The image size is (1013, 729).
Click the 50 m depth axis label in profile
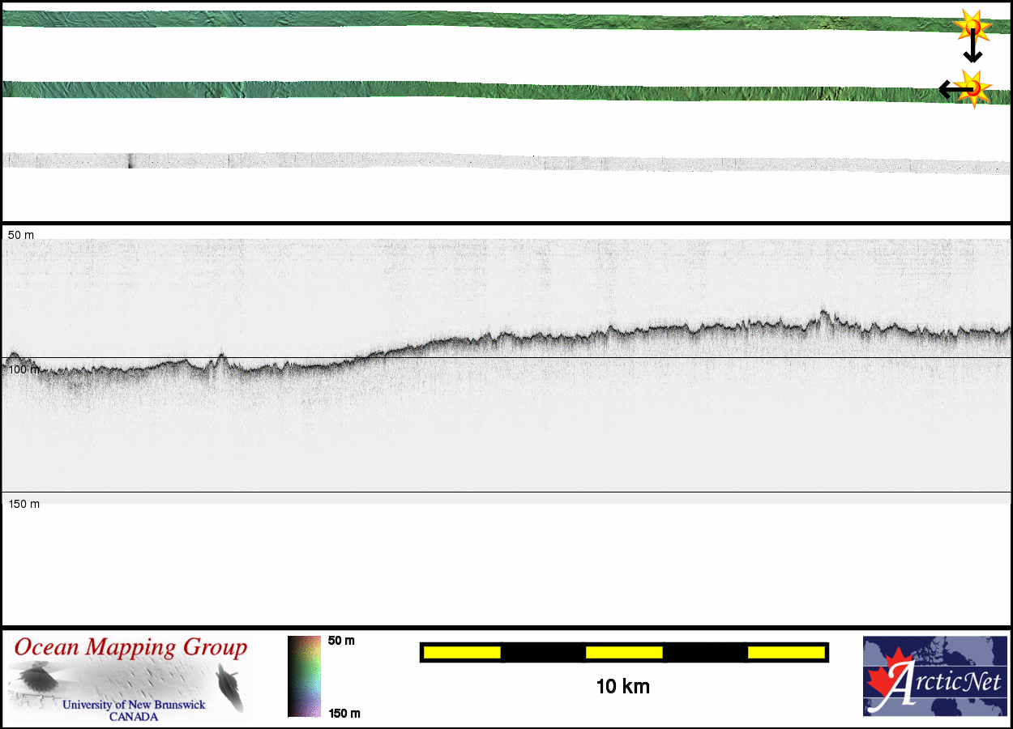point(21,235)
